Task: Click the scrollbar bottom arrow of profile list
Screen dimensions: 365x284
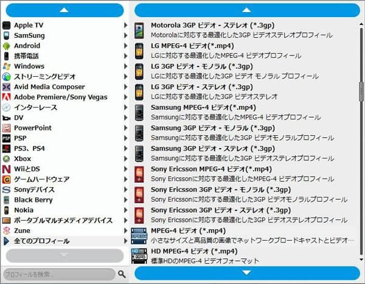Action: tap(361, 260)
